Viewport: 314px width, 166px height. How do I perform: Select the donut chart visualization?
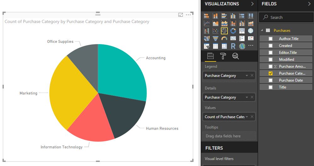233,31
